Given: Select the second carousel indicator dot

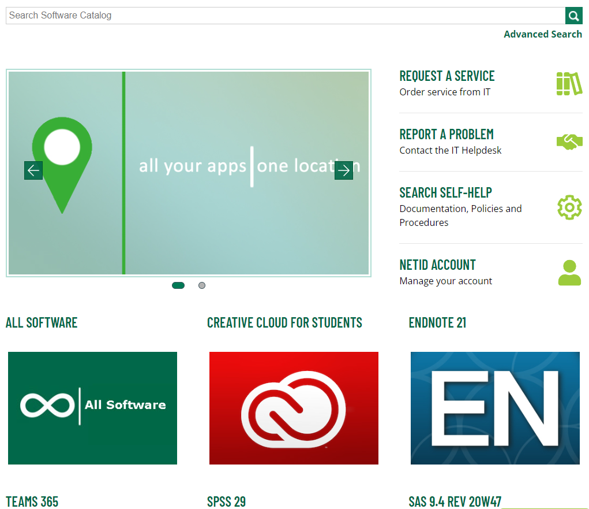Looking at the screenshot, I should pos(202,285).
